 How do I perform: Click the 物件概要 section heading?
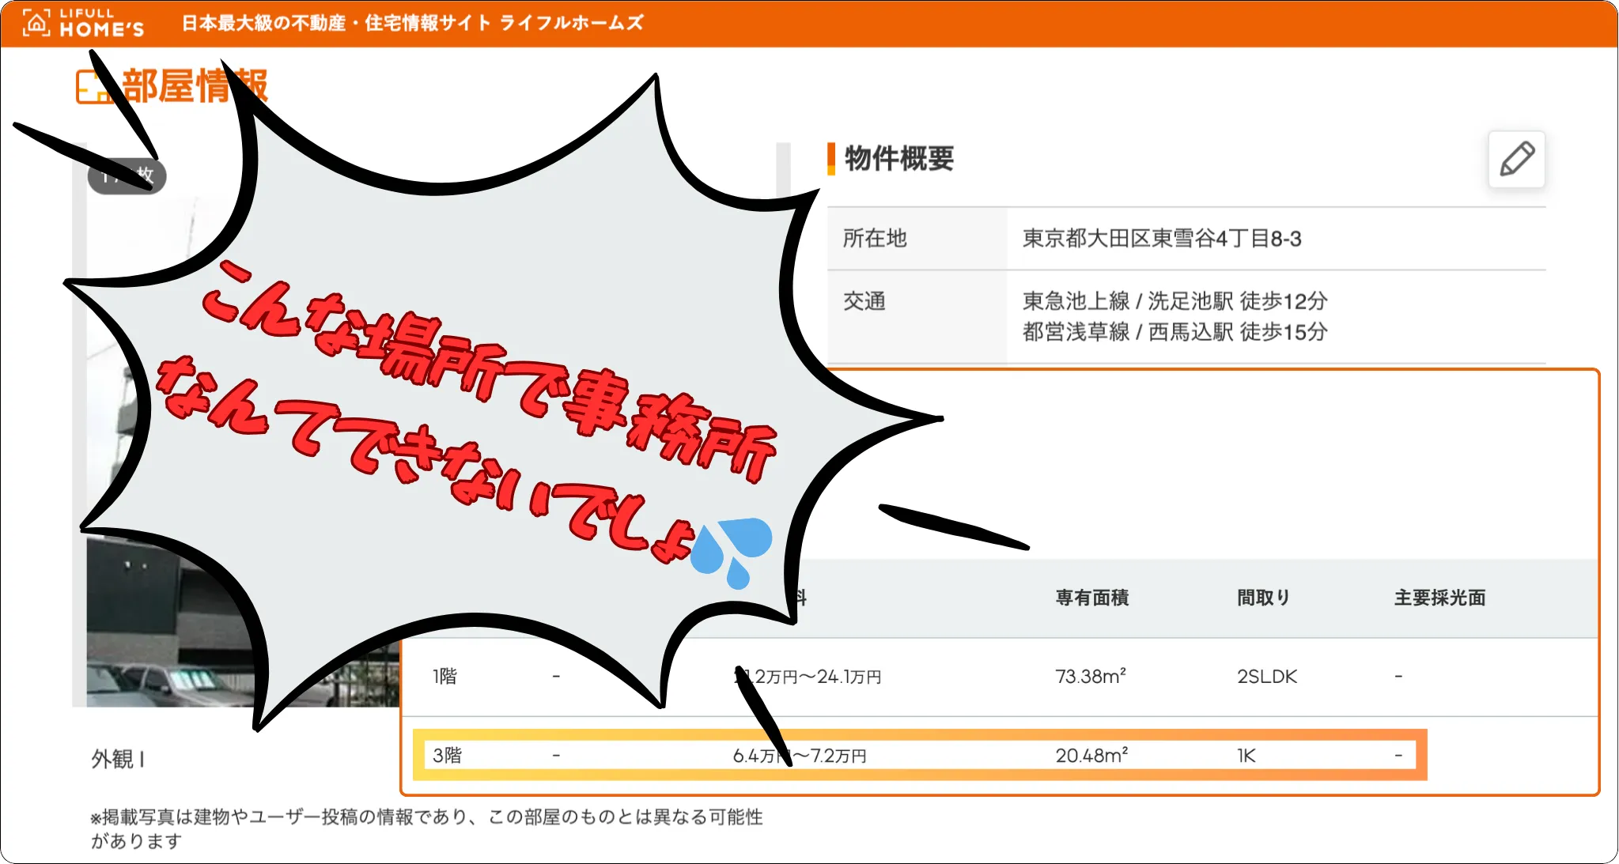tap(898, 160)
